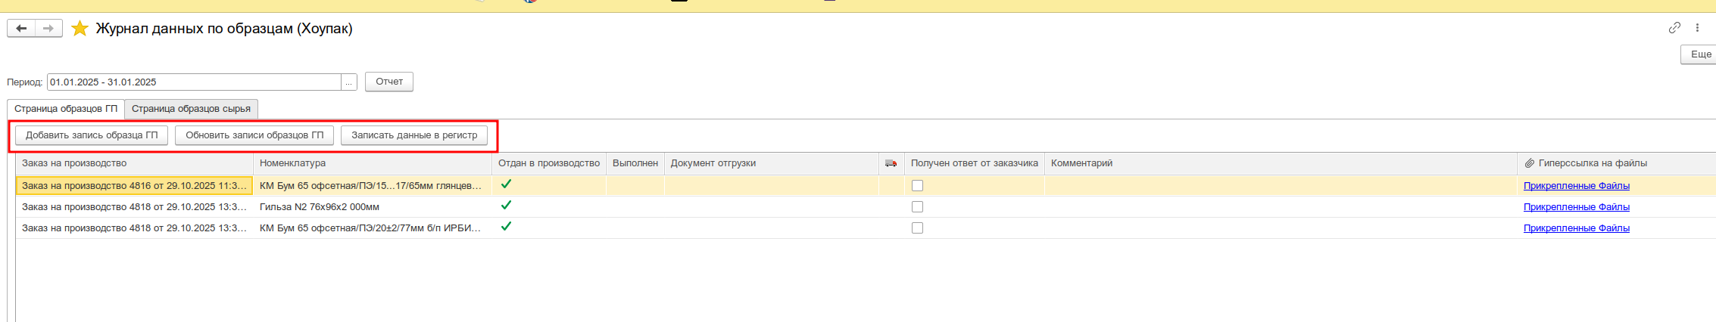Open period picker with the ellipsis button
The image size is (1716, 322).
coord(349,82)
